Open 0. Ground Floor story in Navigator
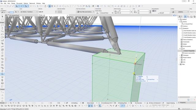Screen dimensions: 196x110 (x=188, y=24)
